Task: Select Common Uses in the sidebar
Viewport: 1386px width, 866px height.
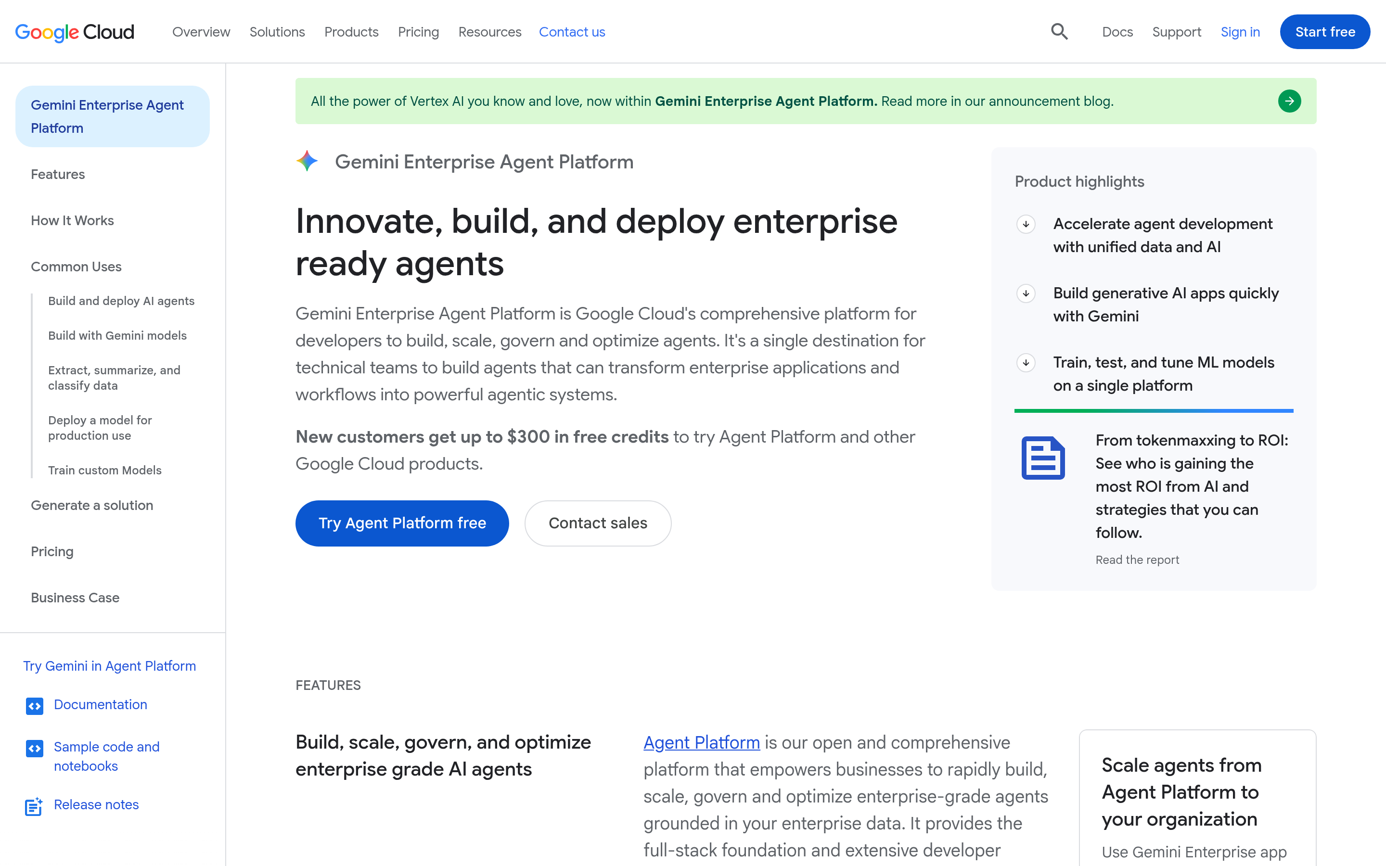Action: point(76,267)
